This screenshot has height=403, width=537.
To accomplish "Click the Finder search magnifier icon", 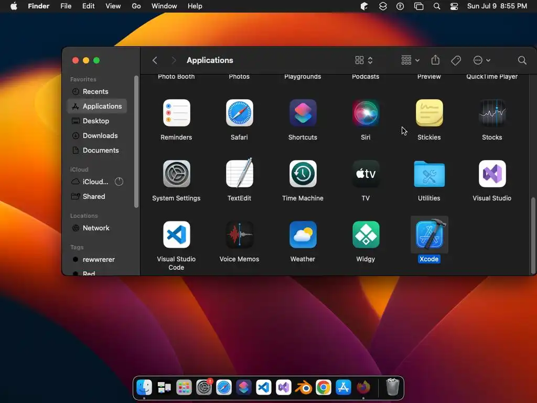I will pyautogui.click(x=522, y=60).
